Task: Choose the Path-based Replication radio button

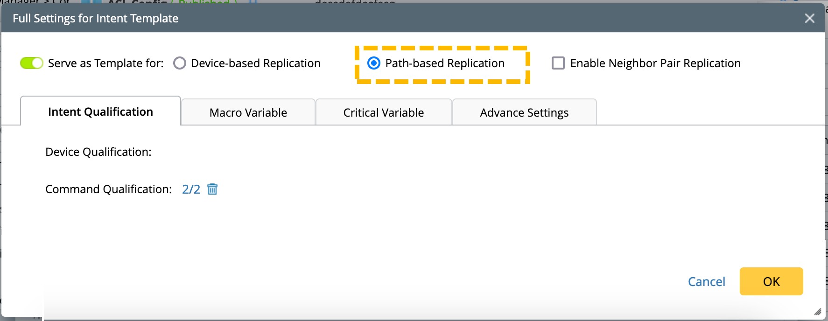Action: (374, 63)
